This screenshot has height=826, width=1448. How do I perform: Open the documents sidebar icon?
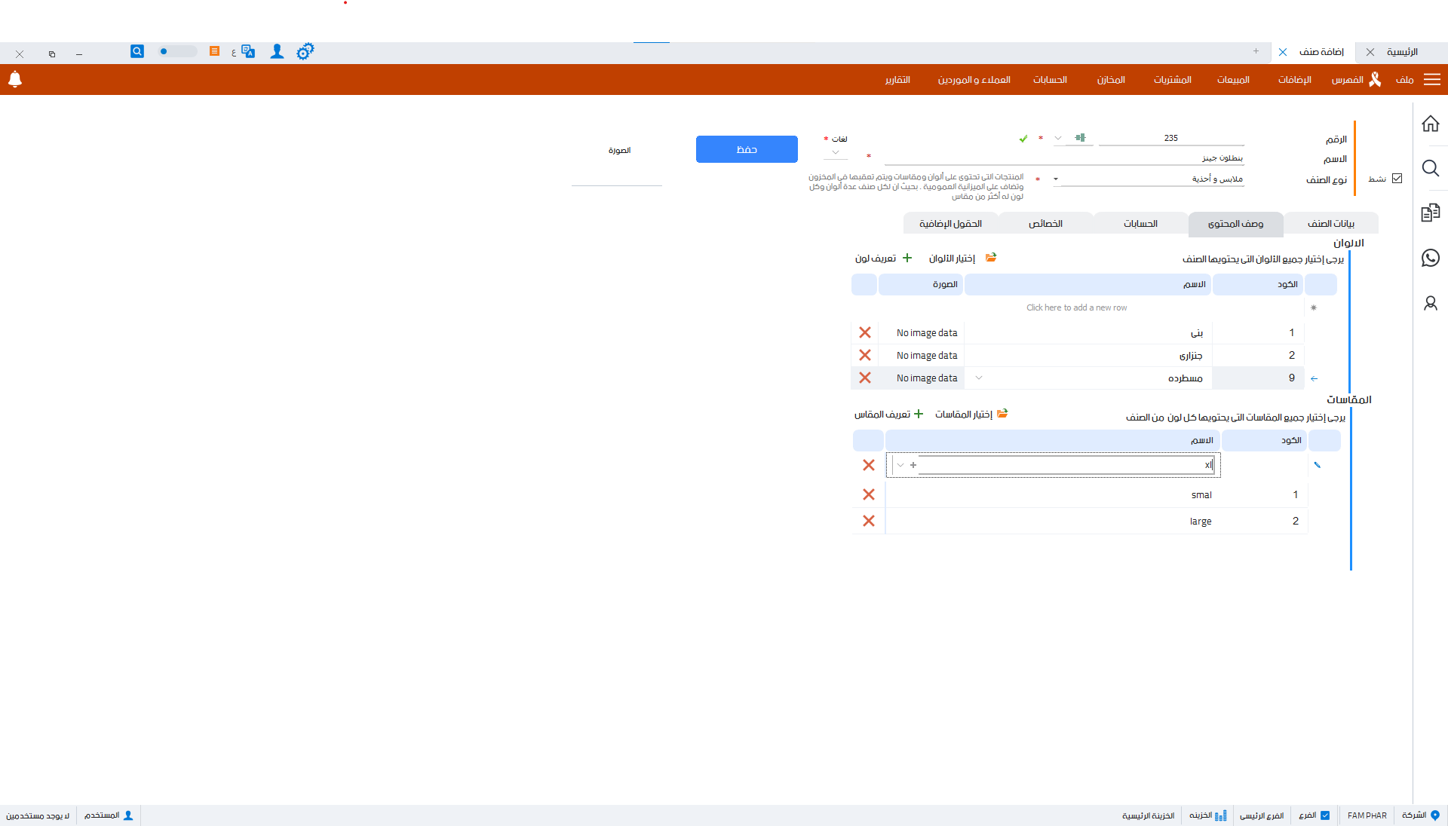point(1430,213)
